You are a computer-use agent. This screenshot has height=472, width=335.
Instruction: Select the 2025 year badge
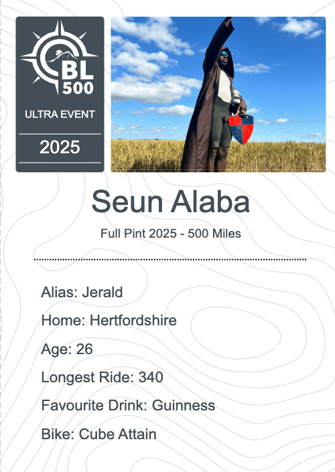[x=60, y=147]
